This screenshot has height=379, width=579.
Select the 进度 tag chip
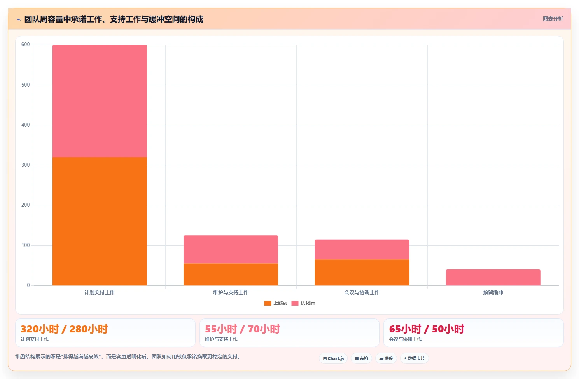click(386, 358)
